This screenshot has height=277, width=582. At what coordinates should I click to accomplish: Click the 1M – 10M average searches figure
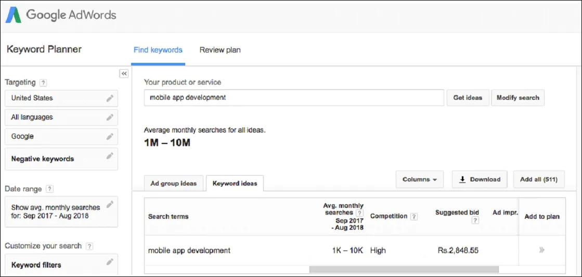167,143
